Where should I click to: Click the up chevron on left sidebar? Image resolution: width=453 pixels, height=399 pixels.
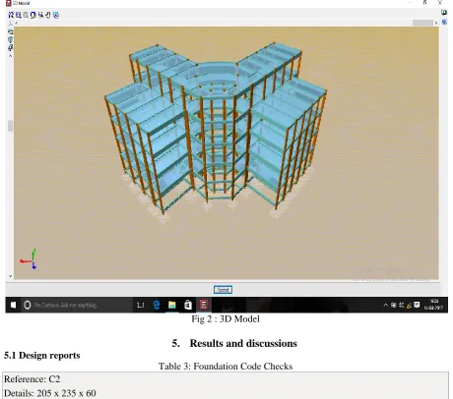[x=10, y=56]
